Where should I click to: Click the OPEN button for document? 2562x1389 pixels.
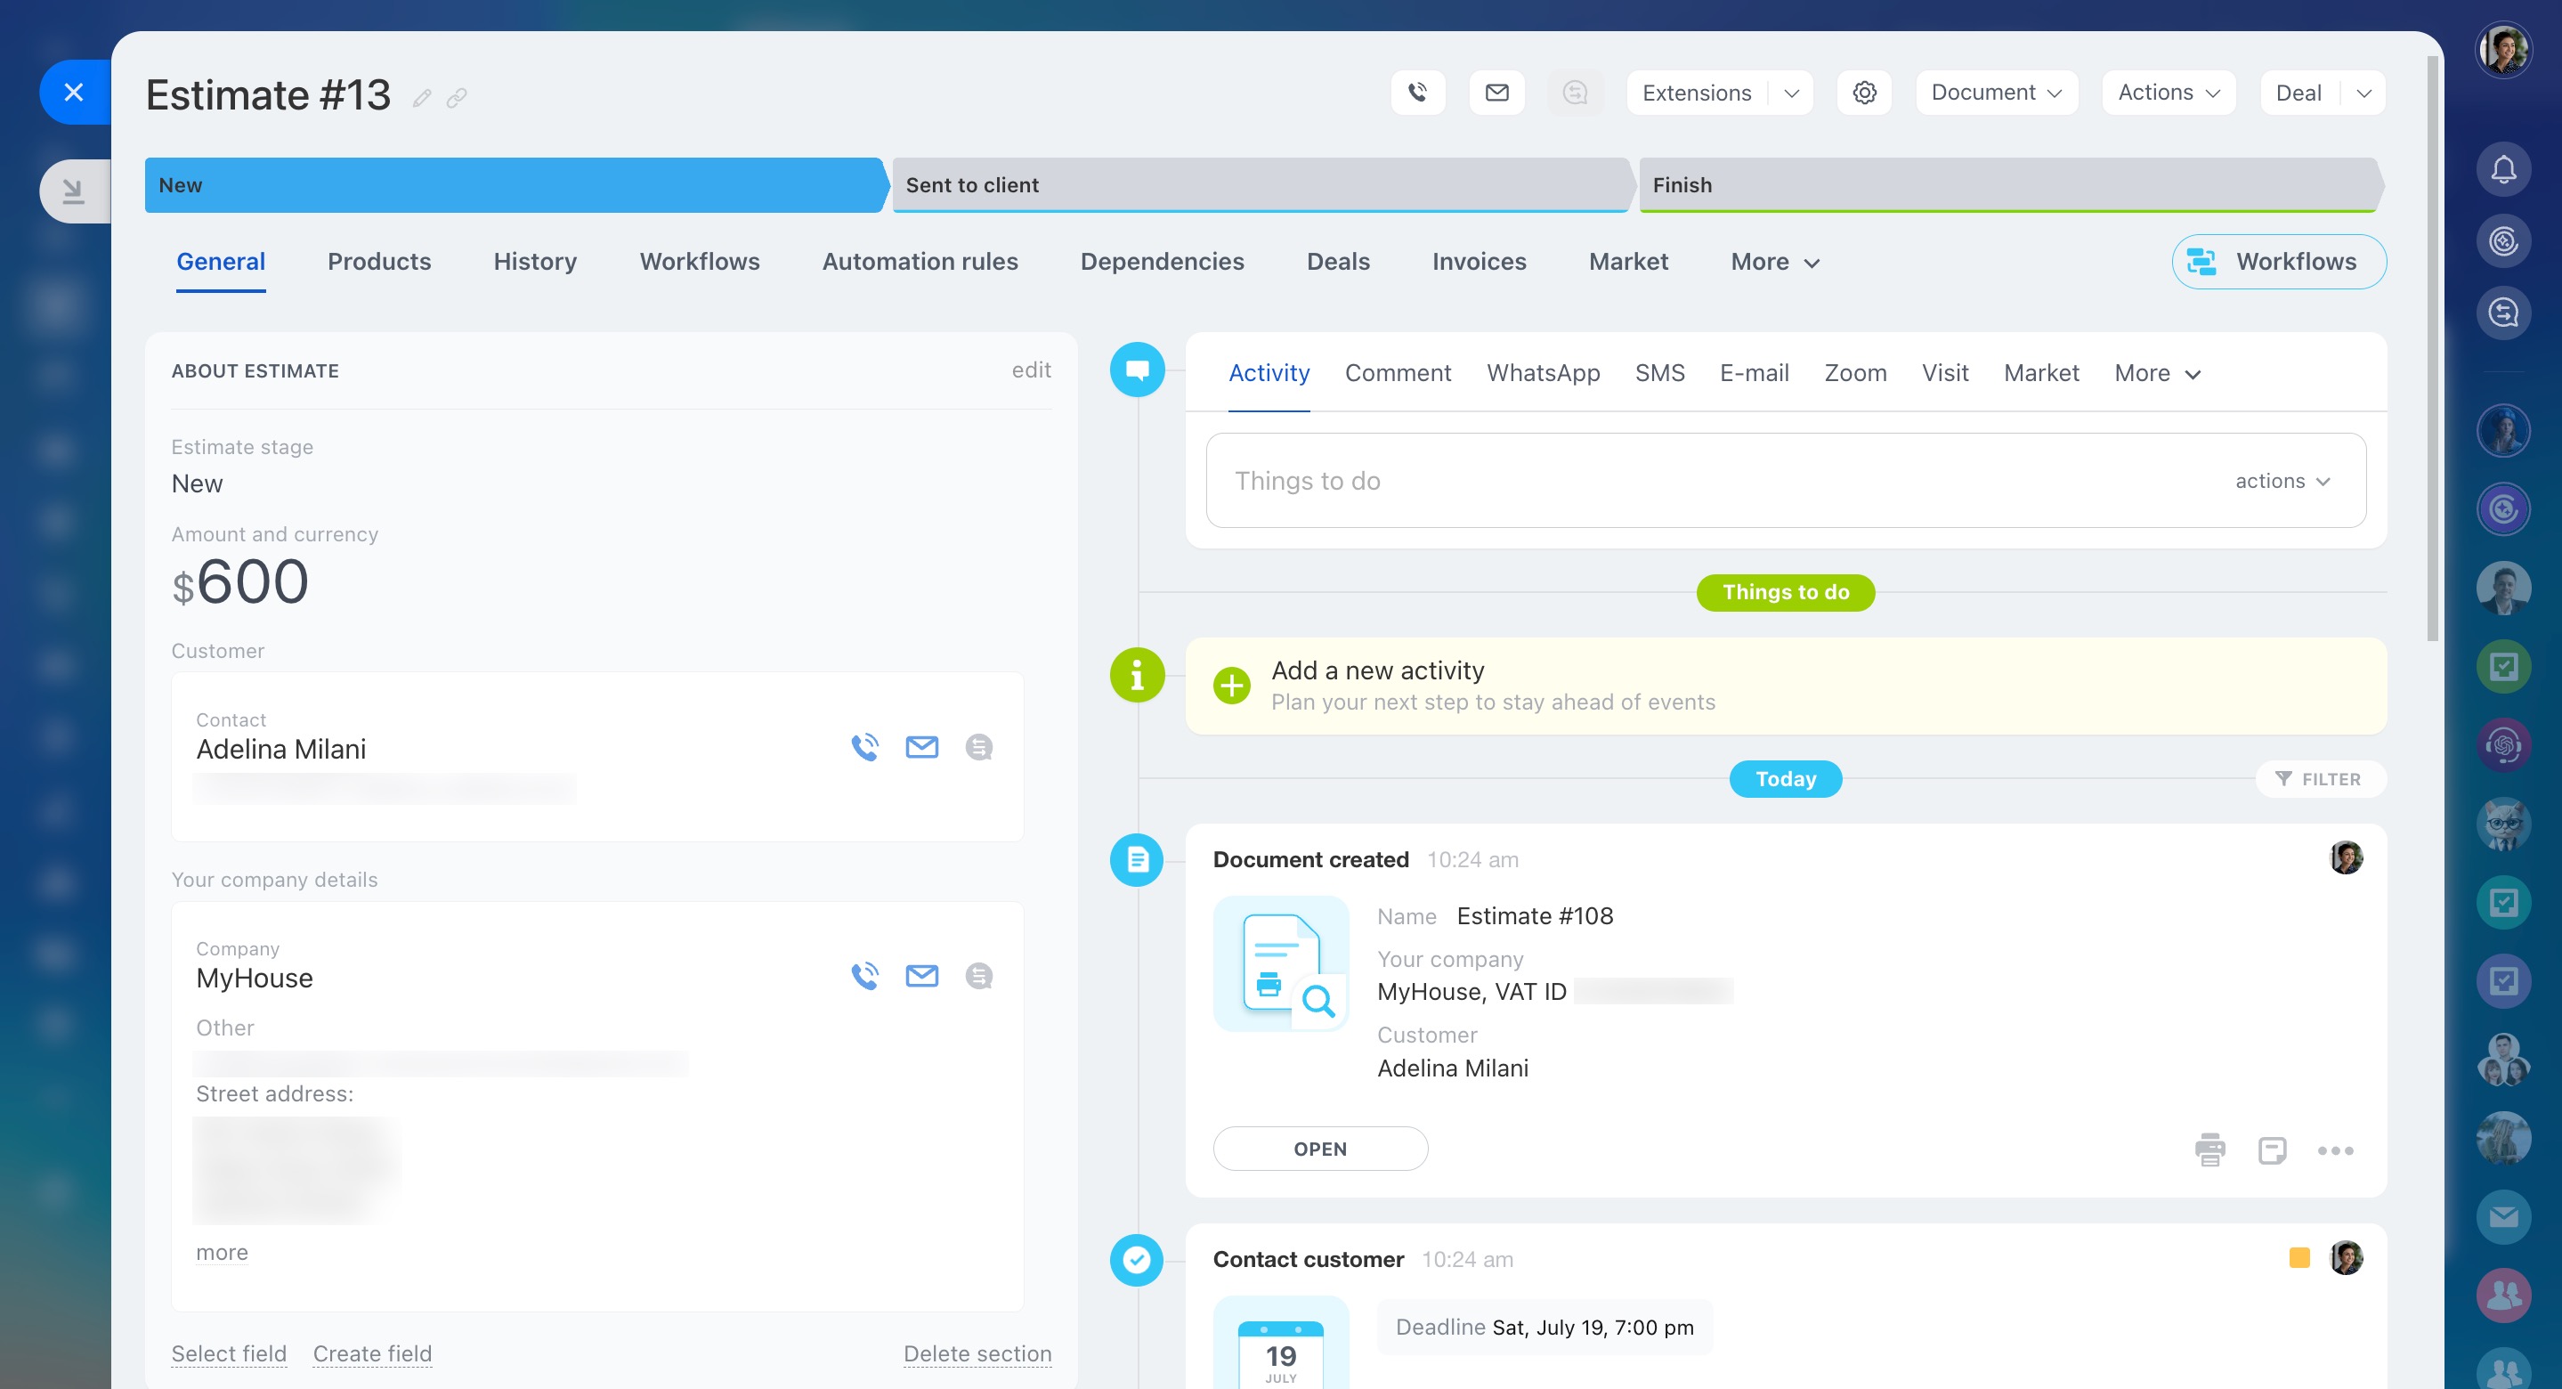[x=1320, y=1149]
